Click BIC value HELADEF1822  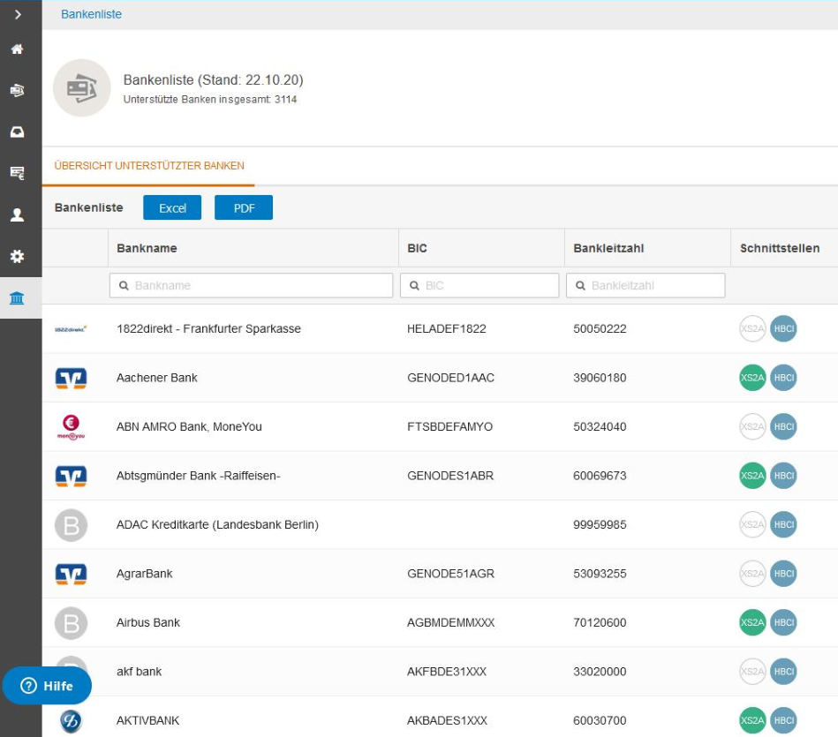click(x=447, y=329)
